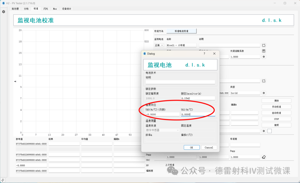This screenshot has width=300, height=183.
Task: Click the 自动校准 button
Action: (x=276, y=113)
